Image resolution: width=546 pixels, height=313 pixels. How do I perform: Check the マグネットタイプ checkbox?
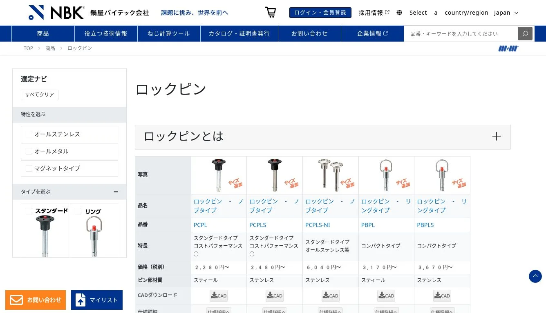(x=29, y=168)
